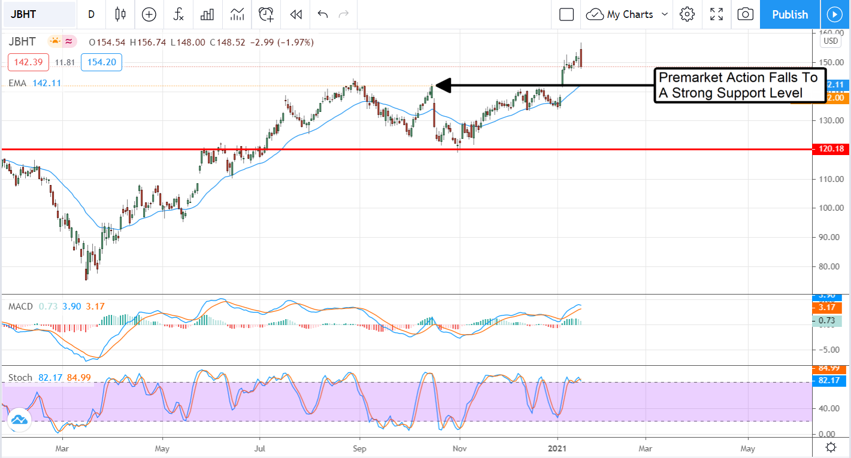This screenshot has height=458, width=851.
Task: Select the red horizontal line at 120.18
Action: pyautogui.click(x=359, y=148)
